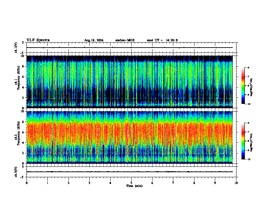Click the ch.3 voltage waveform trace
Screen dimensions: 266x205
[130, 172]
